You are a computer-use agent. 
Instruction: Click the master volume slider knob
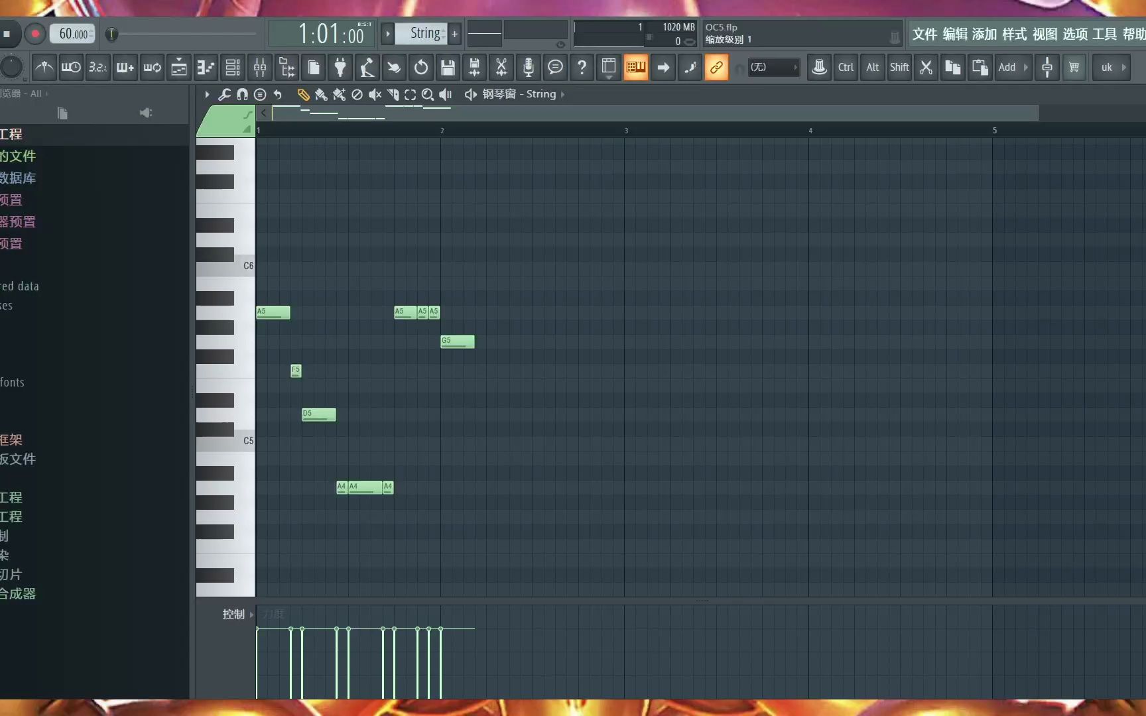[111, 34]
